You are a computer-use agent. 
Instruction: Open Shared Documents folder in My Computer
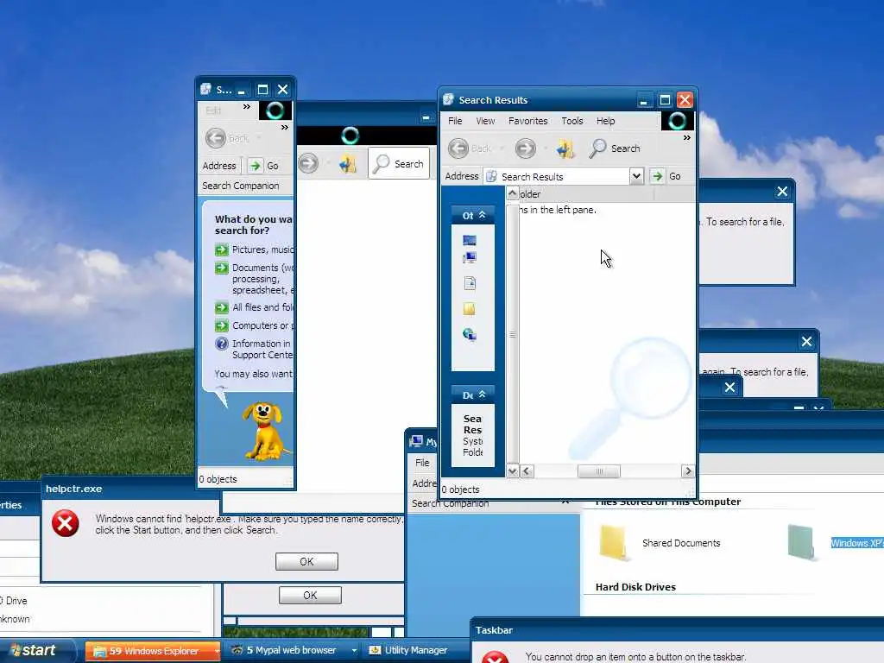pos(612,543)
